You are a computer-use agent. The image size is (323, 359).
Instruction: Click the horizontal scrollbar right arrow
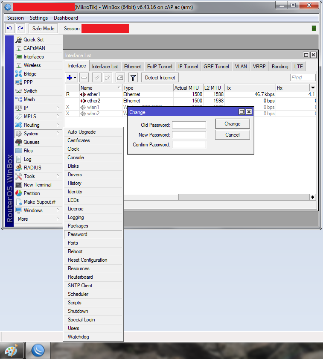coord(313,197)
